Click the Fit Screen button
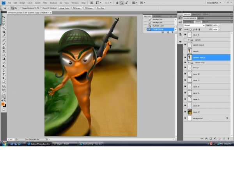This screenshot has width=234, height=171. click(77, 8)
